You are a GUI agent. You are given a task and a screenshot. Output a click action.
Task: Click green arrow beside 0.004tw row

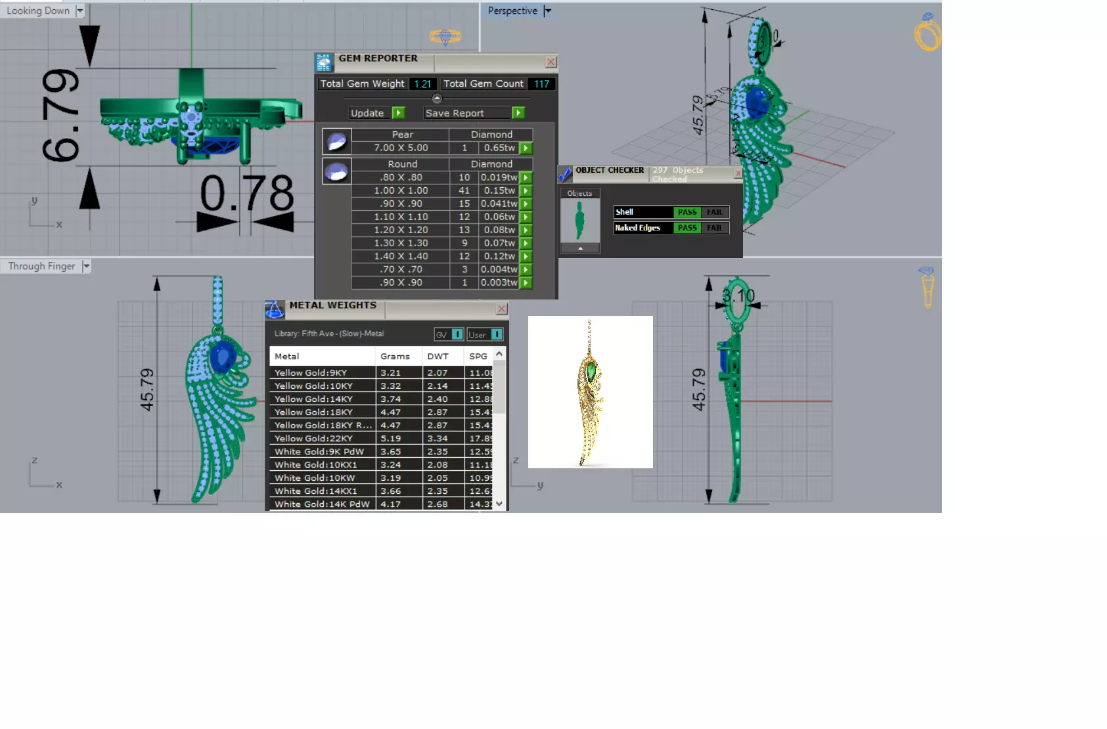(x=526, y=270)
